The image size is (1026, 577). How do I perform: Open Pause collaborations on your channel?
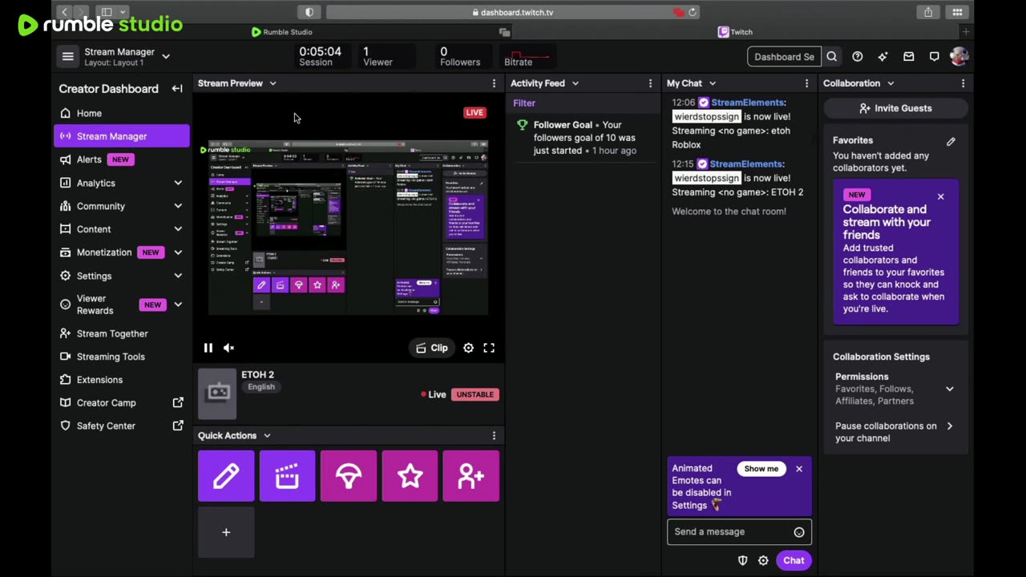[x=895, y=432]
